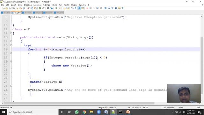Click the 'length : 571' status text
The image size is (204, 115).
(x=103, y=107)
